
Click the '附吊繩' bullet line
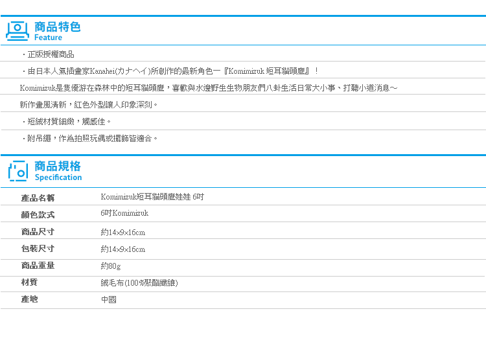tap(89, 138)
